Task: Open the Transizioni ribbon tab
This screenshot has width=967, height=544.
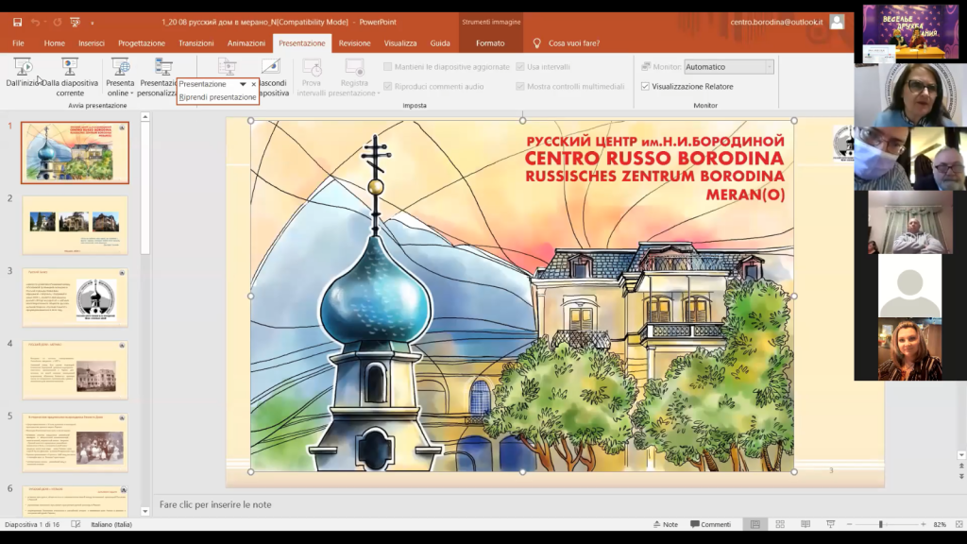Action: [196, 42]
